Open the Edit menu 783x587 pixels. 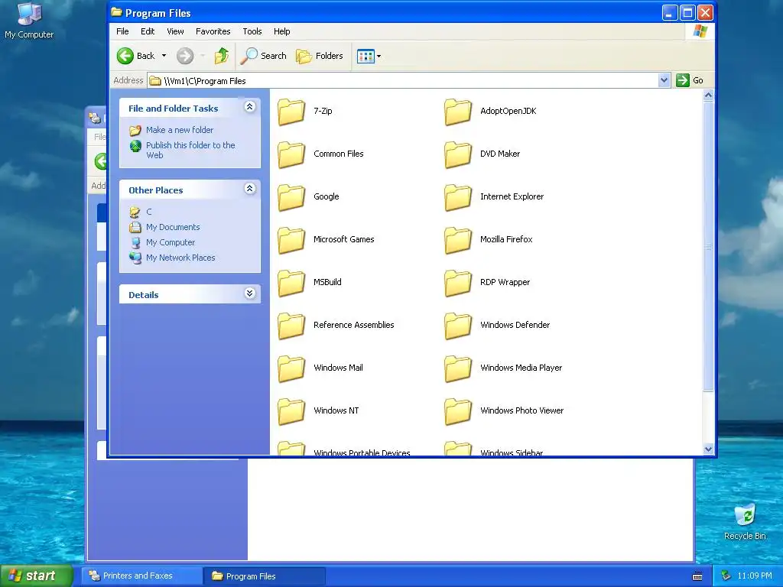tap(148, 31)
